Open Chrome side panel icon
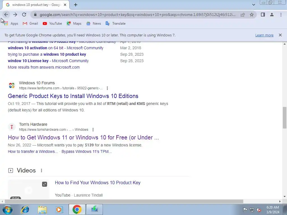The height and width of the screenshot is (215, 287). (x=263, y=15)
